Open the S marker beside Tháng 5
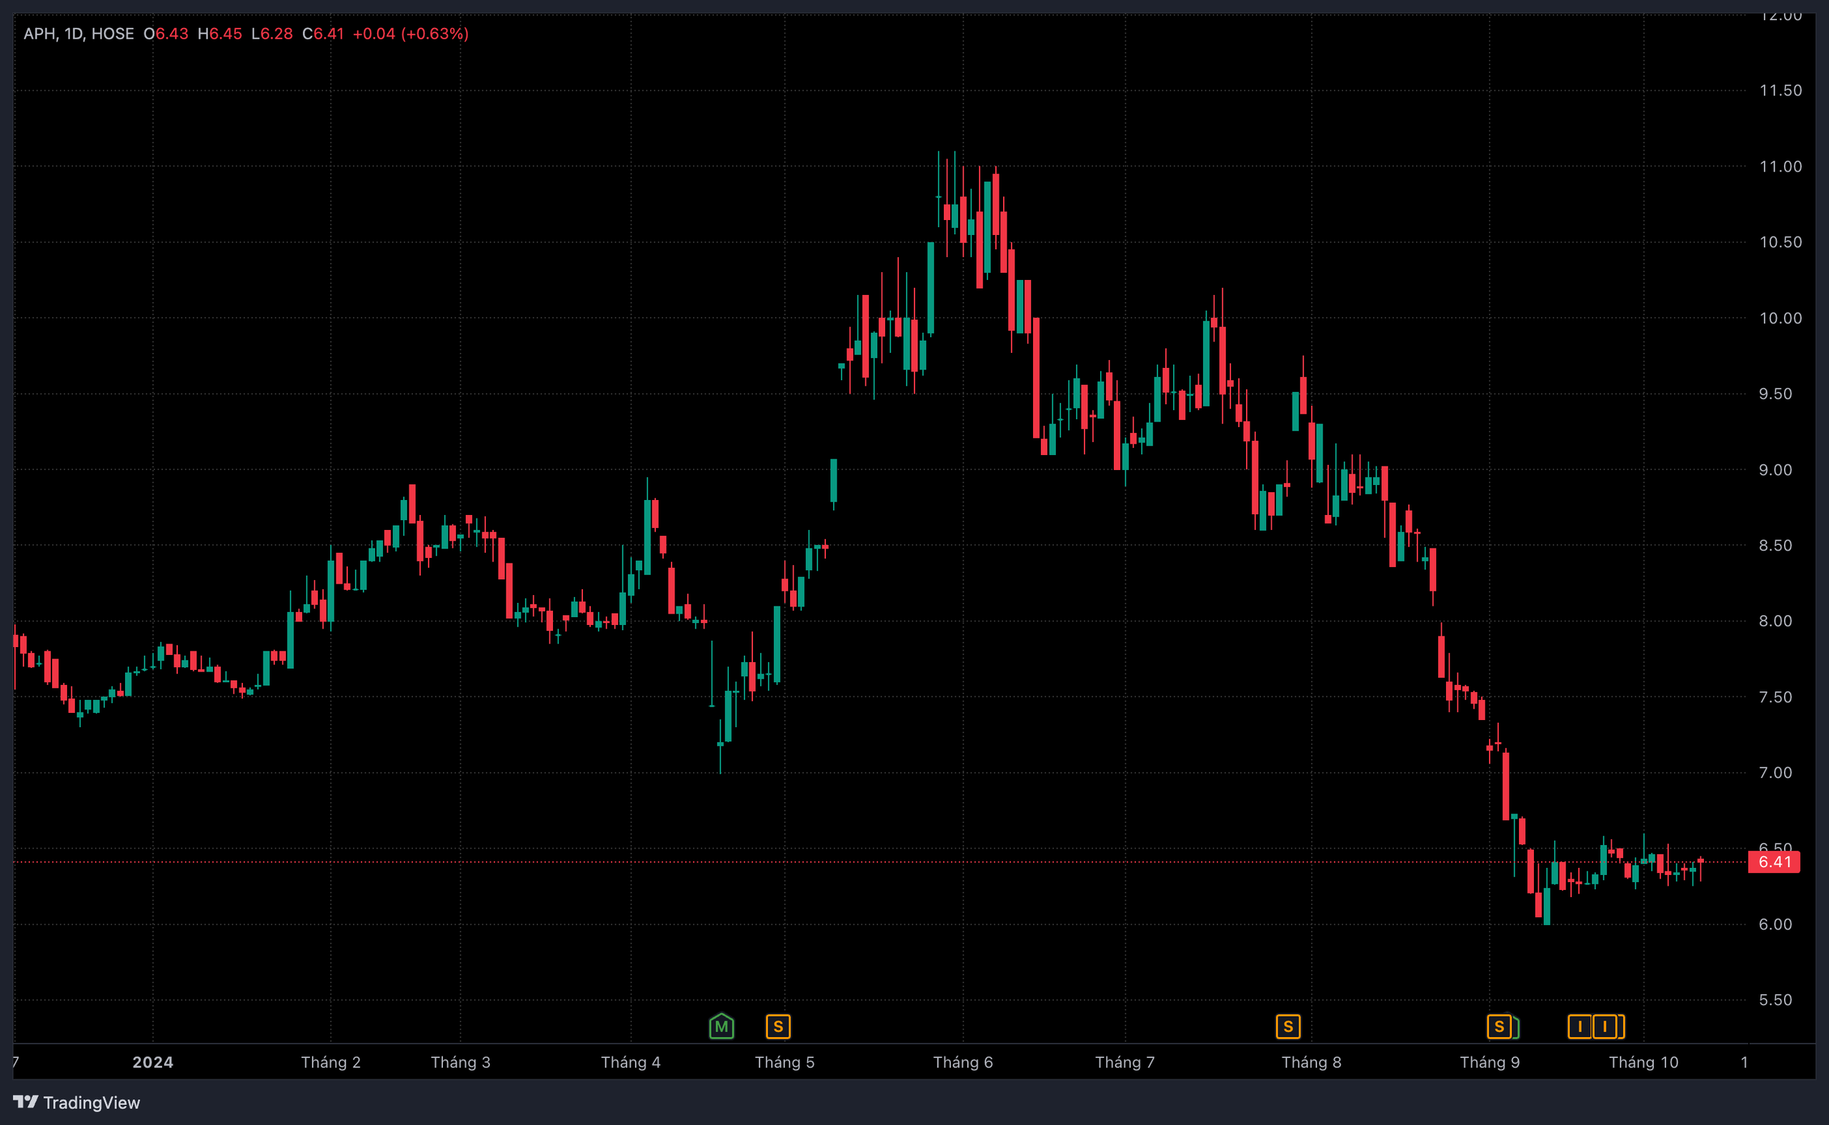This screenshot has height=1125, width=1829. [777, 1027]
